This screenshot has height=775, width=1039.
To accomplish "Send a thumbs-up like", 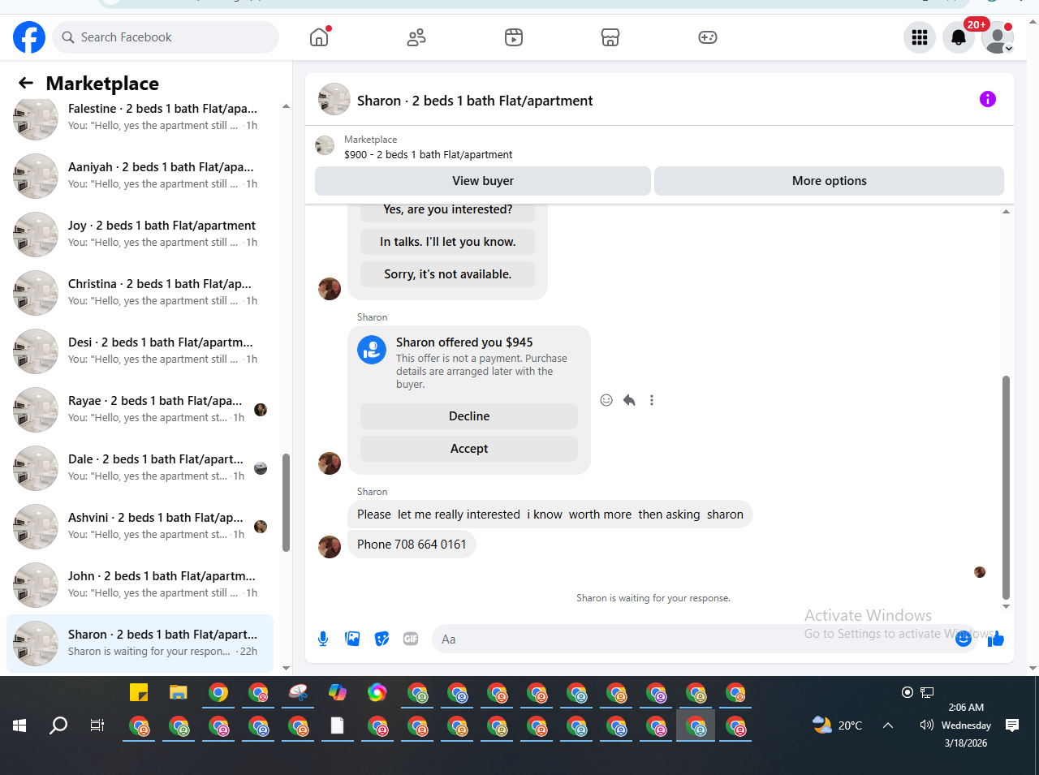I will click(x=996, y=639).
